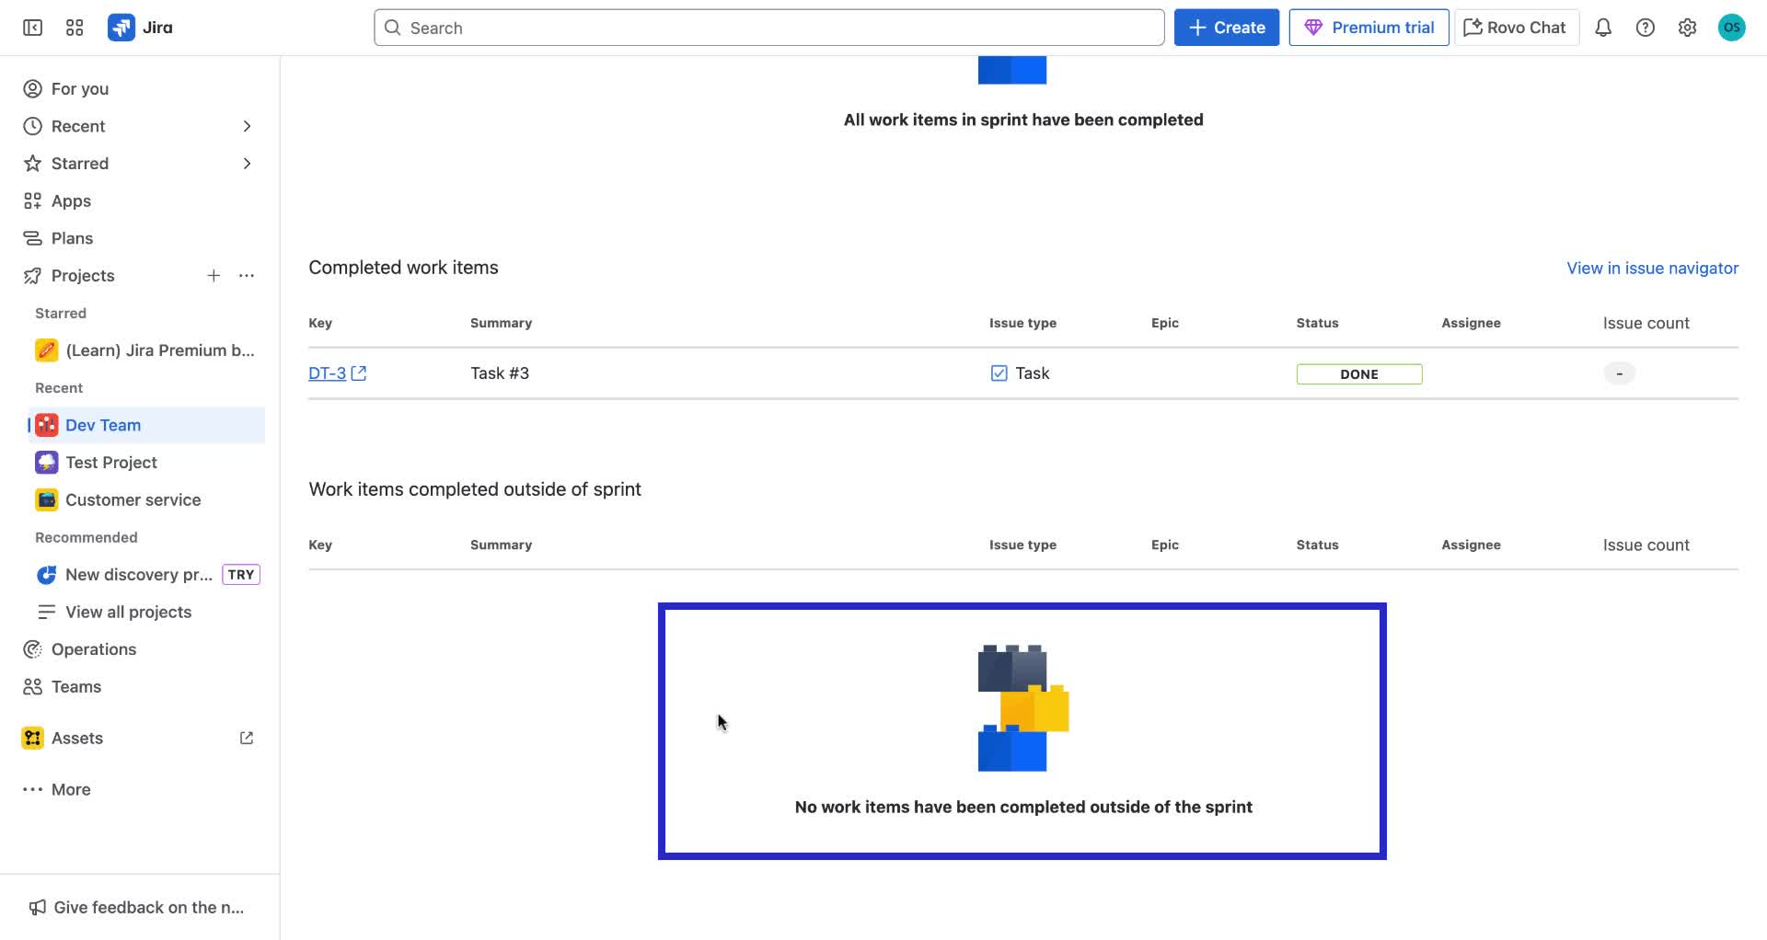Open the Rovo Chat panel

(x=1514, y=27)
